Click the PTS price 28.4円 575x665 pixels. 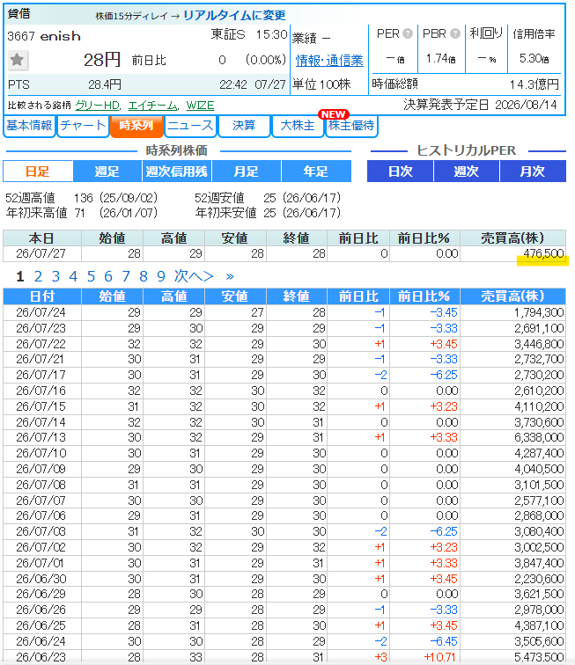(x=105, y=84)
